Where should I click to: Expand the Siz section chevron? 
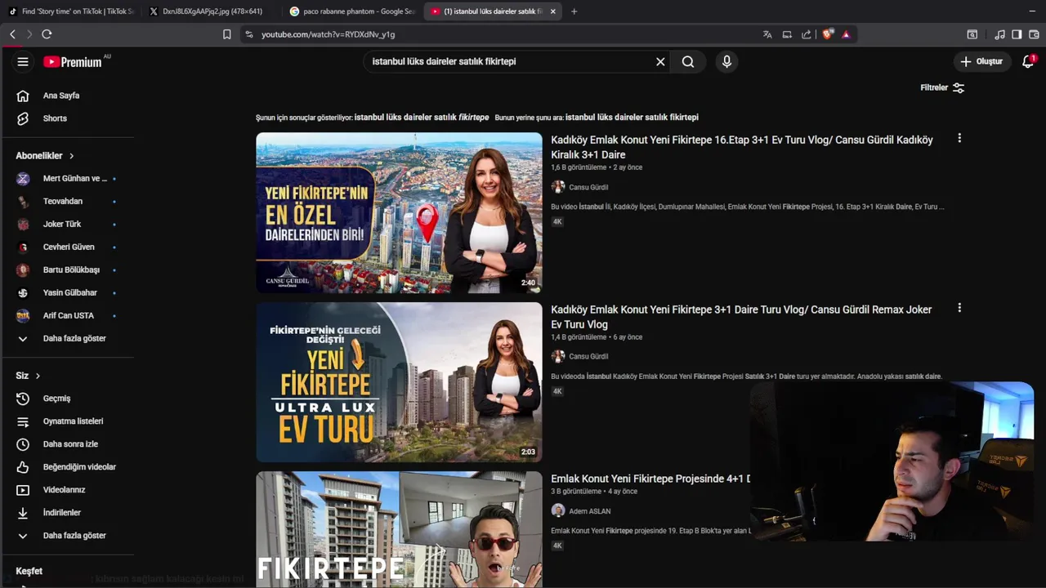(38, 376)
